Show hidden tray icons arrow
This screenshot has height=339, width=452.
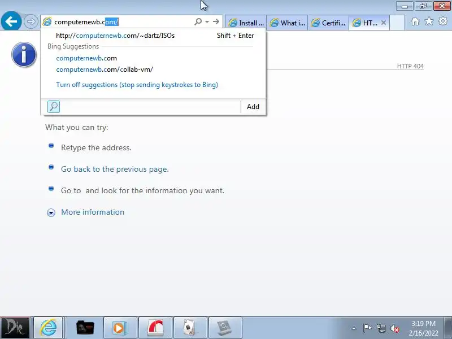354,328
